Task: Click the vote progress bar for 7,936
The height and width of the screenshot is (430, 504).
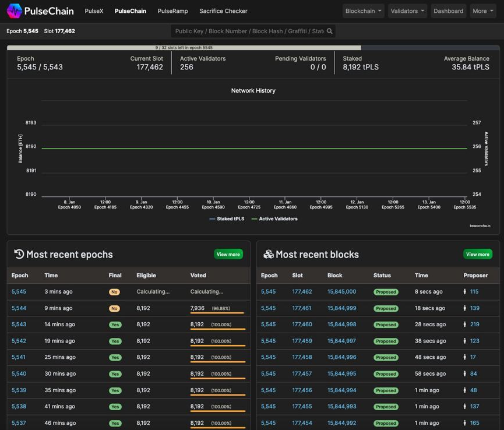Action: click(x=217, y=313)
